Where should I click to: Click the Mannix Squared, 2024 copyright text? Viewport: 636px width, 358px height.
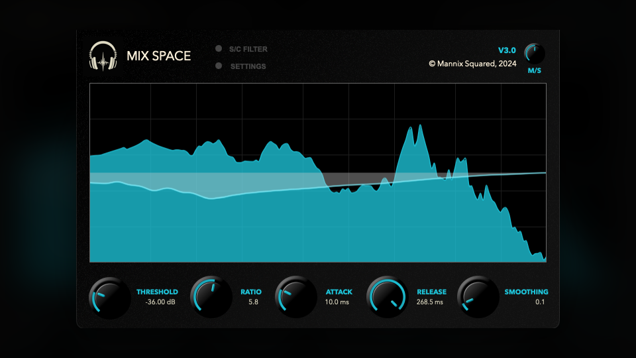tap(472, 64)
